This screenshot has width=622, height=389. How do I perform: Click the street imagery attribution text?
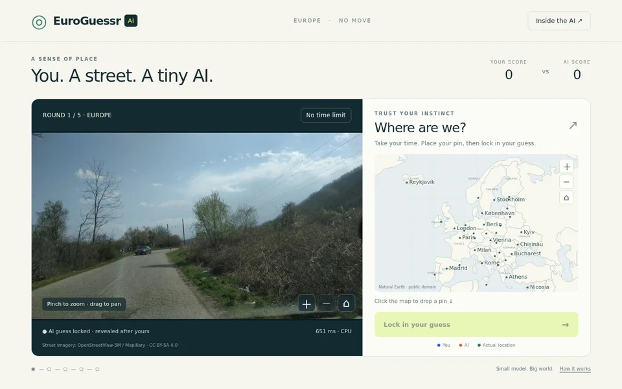(x=110, y=346)
